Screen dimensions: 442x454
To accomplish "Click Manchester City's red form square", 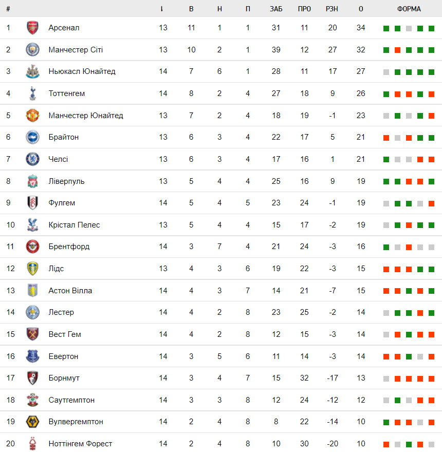I will (397, 50).
